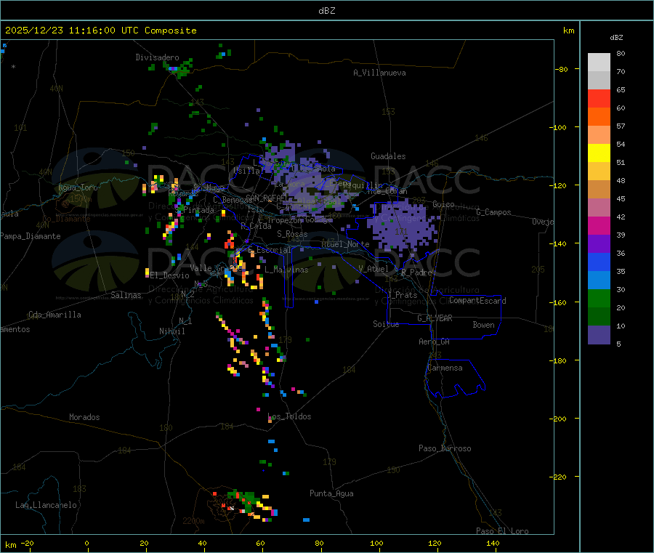Click the purple 5-10 dBZ legend swatch
This screenshot has width=654, height=553.
coord(599,335)
